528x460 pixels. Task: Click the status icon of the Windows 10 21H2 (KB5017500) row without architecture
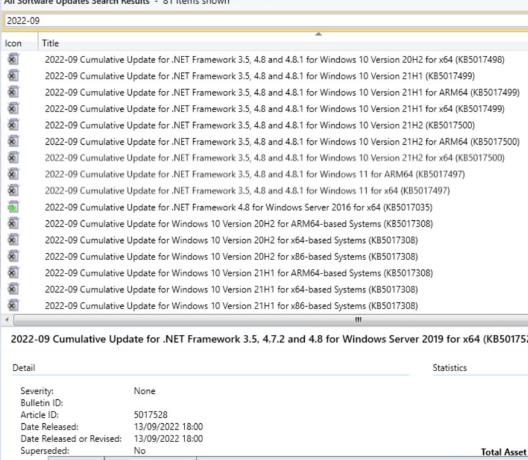[x=13, y=125]
